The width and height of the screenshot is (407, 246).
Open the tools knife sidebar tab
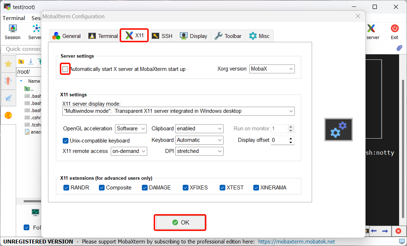click(x=8, y=81)
